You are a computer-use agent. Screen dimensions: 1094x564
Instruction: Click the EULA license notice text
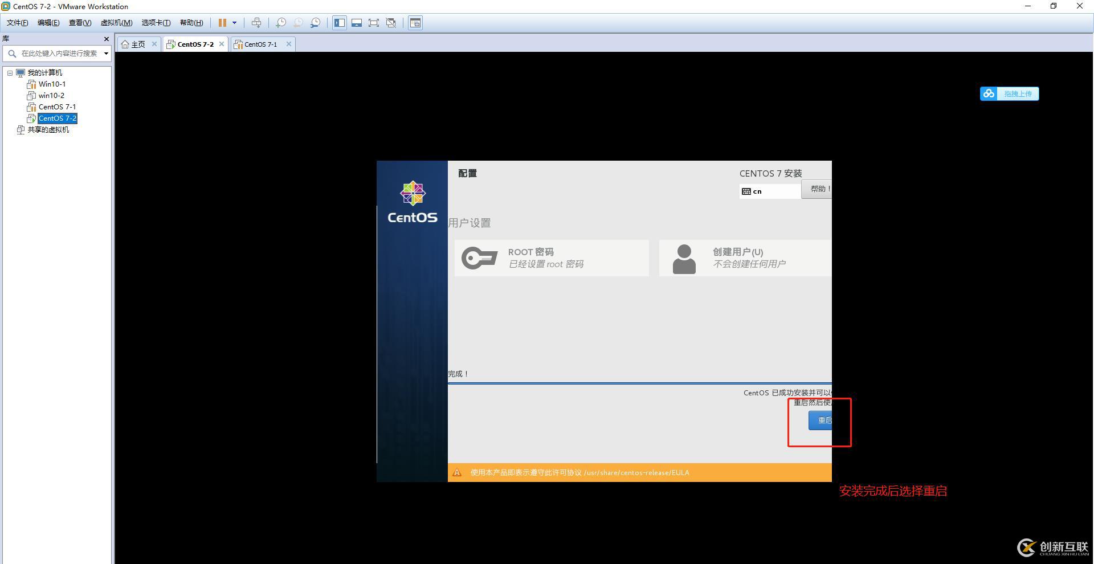pos(579,473)
